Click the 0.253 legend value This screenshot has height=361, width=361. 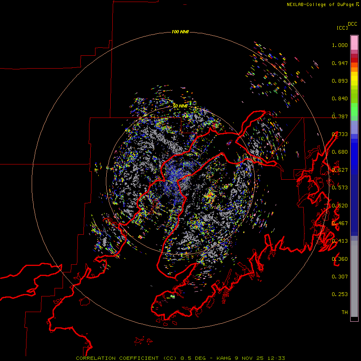coord(340,294)
